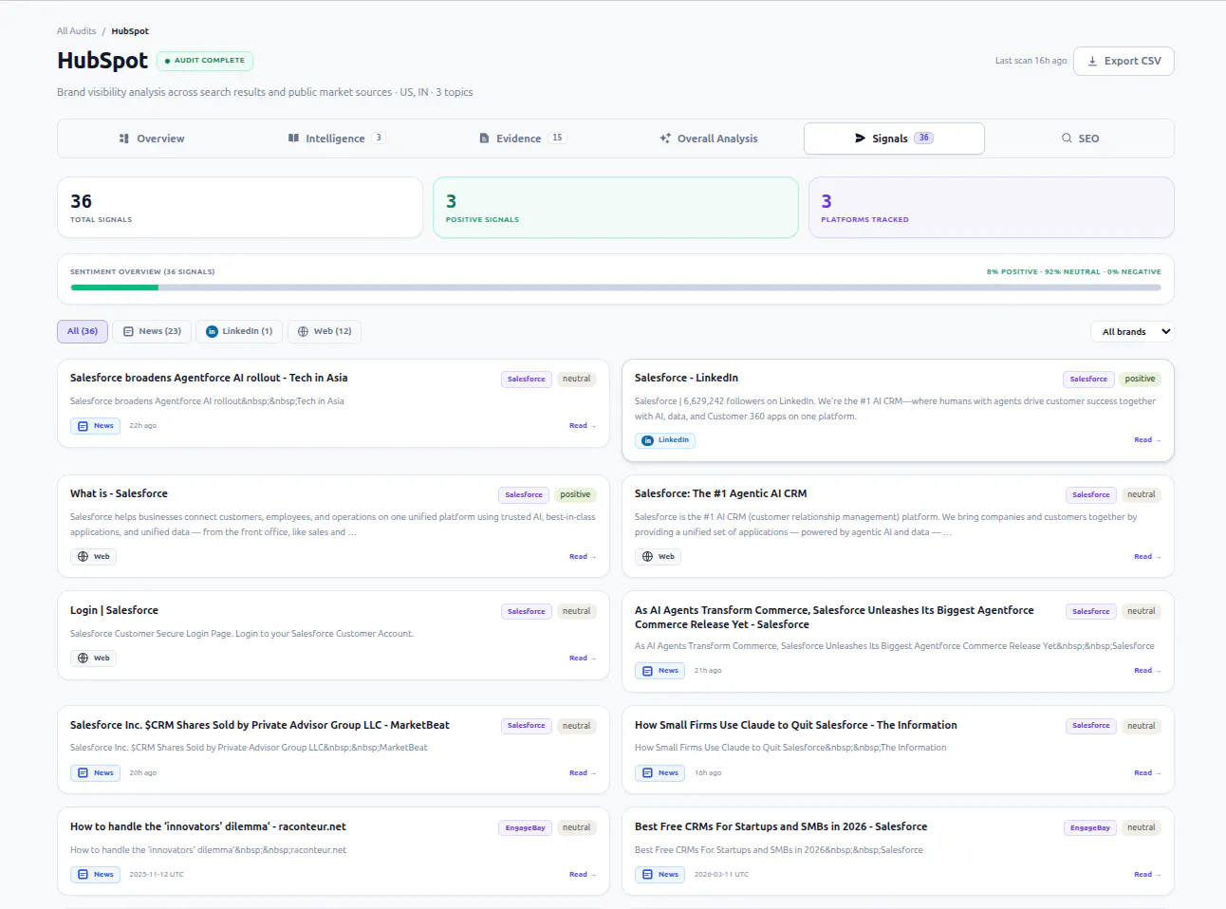This screenshot has width=1226, height=909.
Task: Click the Export CSV button
Action: 1124,61
